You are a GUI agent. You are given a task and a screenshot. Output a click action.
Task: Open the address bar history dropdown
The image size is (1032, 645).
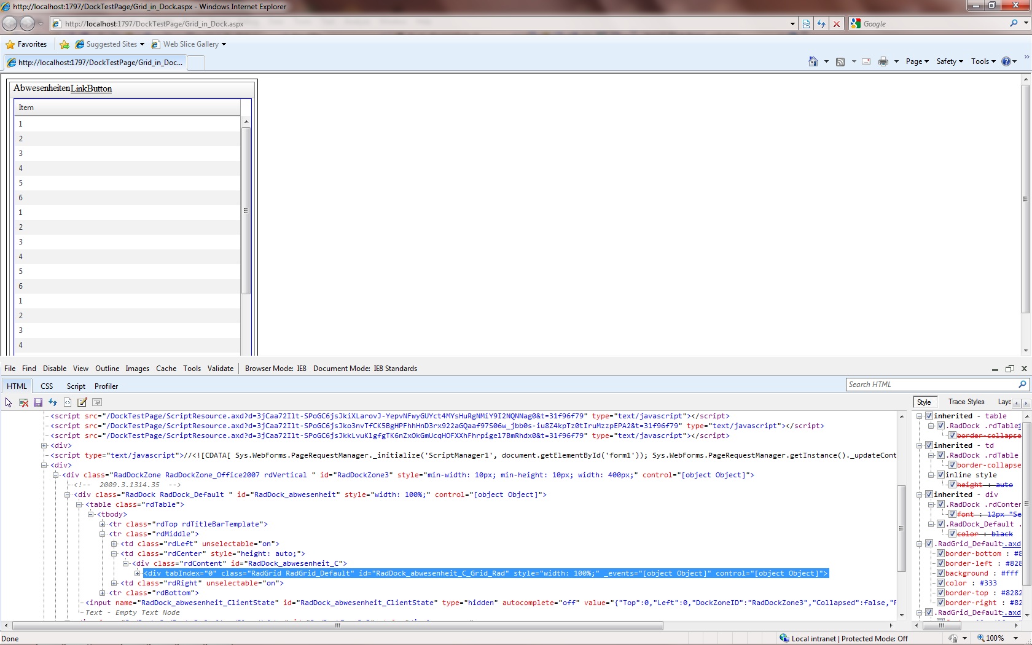792,24
